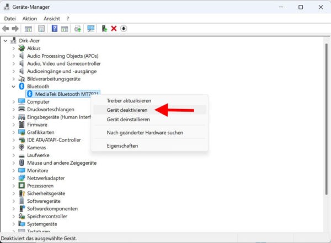This screenshot has width=331, height=243.
Task: Click the blue Help question-mark toolbar icon
Action: pos(55,29)
